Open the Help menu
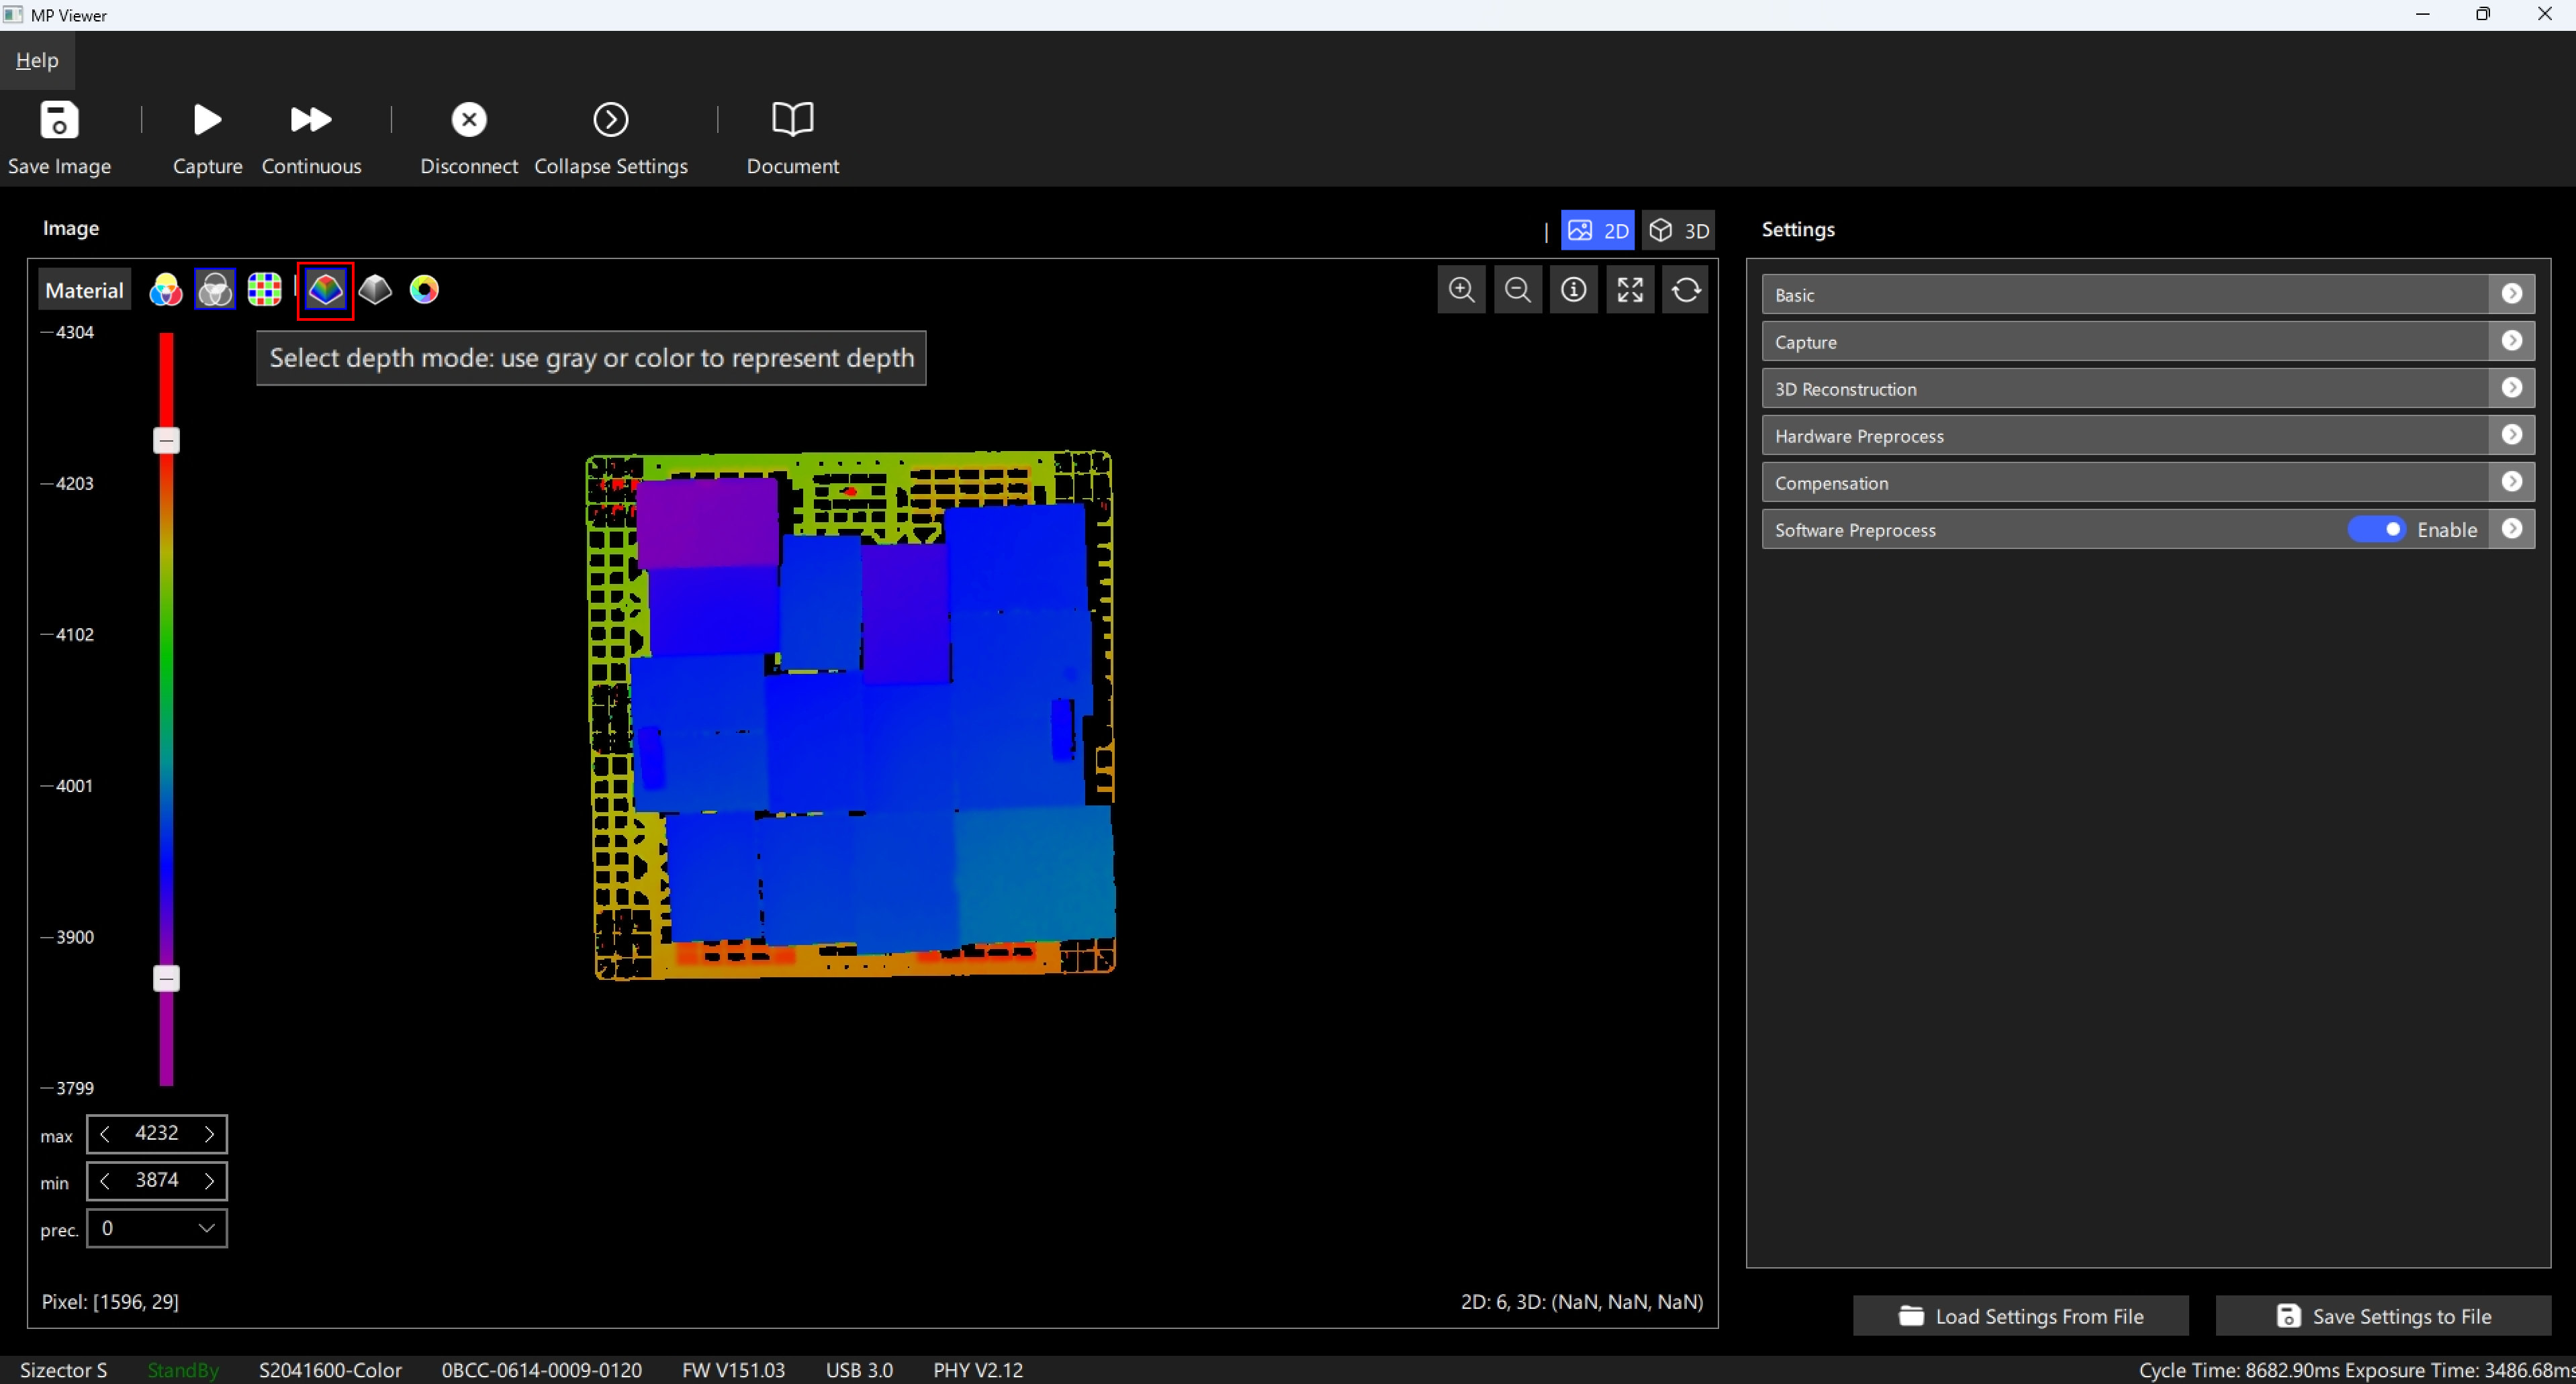The height and width of the screenshot is (1384, 2576). point(37,60)
